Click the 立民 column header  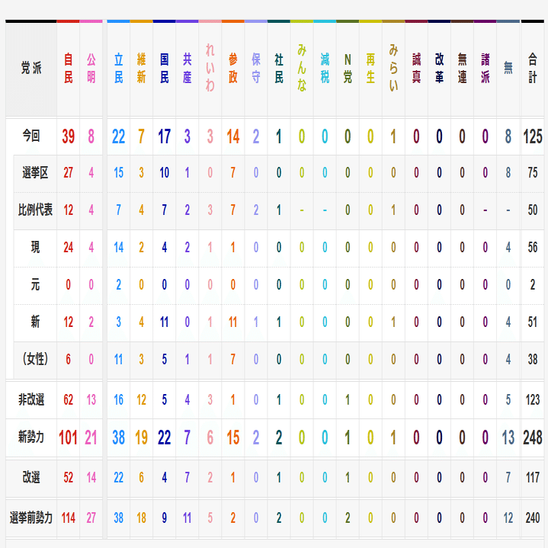tap(118, 68)
